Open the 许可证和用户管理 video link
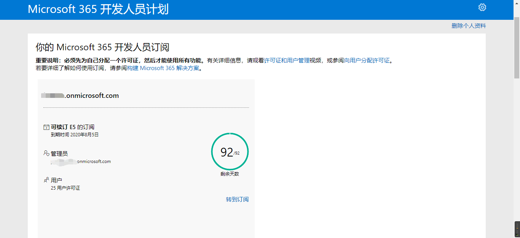Screen dimensions: 520x238 click(x=287, y=61)
